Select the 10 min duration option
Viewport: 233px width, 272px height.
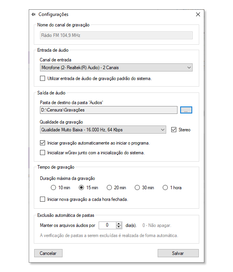click(x=54, y=188)
